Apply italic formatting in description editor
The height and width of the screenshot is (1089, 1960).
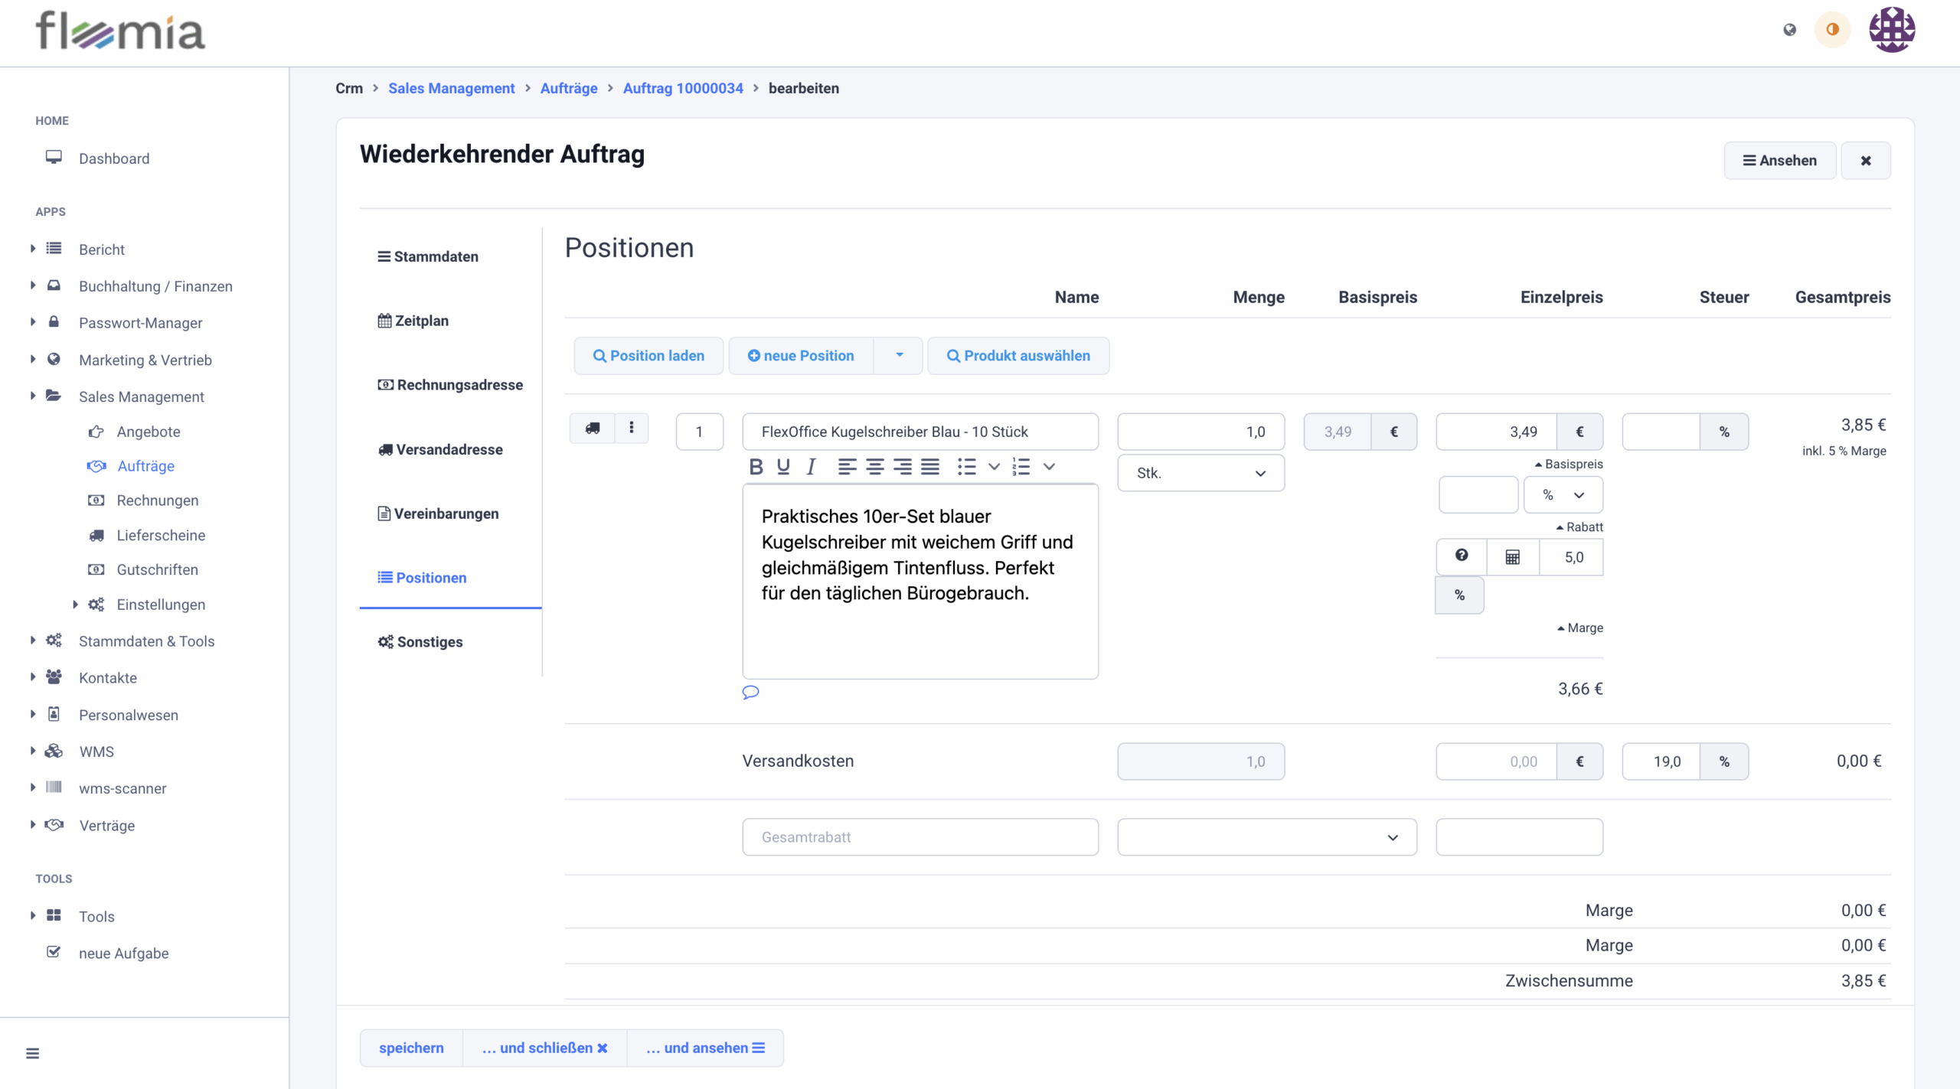click(811, 467)
